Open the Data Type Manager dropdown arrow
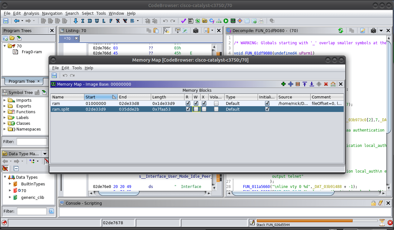394x230 pixels. (x=45, y=154)
